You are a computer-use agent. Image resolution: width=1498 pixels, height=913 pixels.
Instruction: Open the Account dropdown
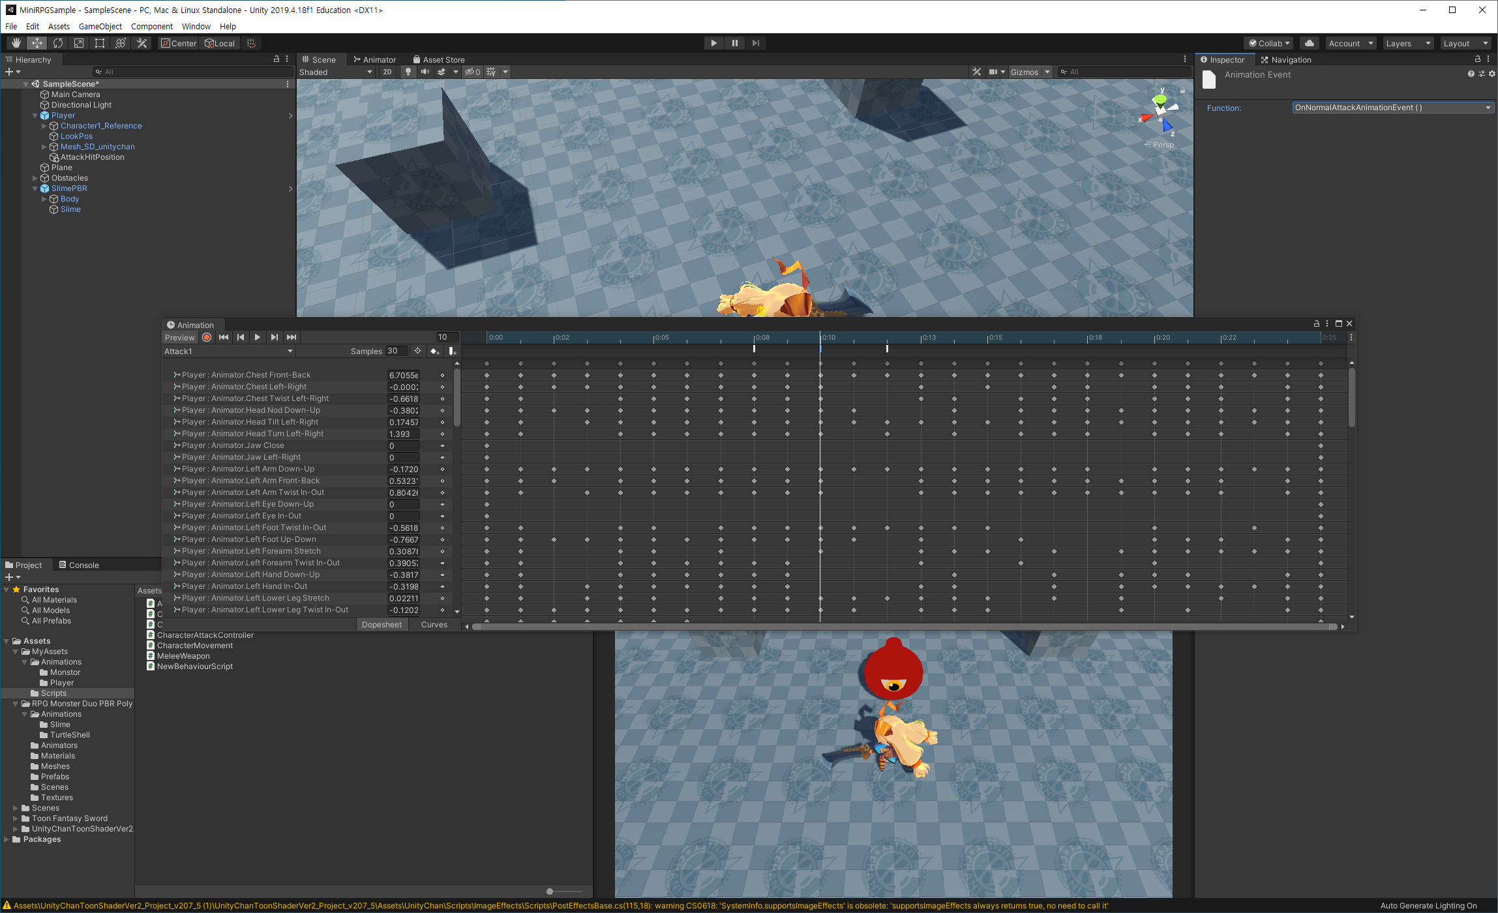coord(1351,43)
